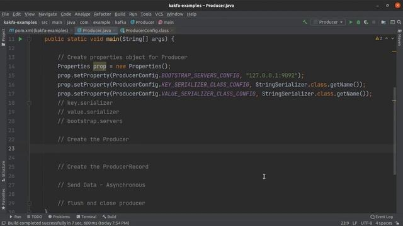This screenshot has width=403, height=226.
Task: Click the highlighted prop variable on line 14
Action: point(99,67)
